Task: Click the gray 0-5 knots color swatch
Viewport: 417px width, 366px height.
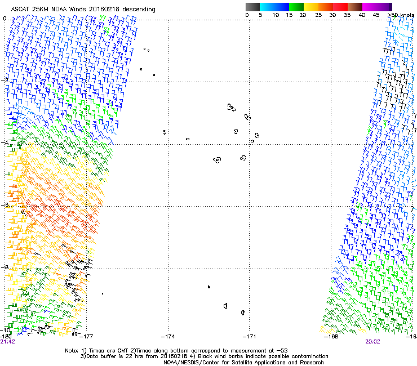Action: [x=252, y=7]
